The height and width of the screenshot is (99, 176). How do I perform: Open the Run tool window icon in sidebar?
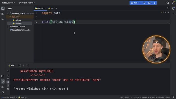coord(3,81)
